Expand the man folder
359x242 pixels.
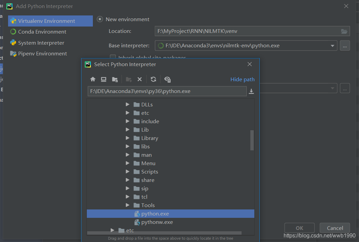point(128,155)
